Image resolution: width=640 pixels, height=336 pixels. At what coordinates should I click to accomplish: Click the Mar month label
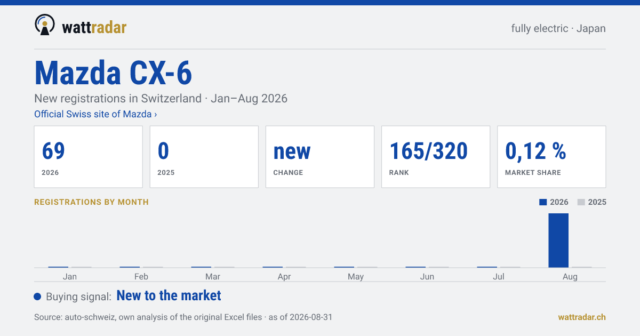pos(213,276)
